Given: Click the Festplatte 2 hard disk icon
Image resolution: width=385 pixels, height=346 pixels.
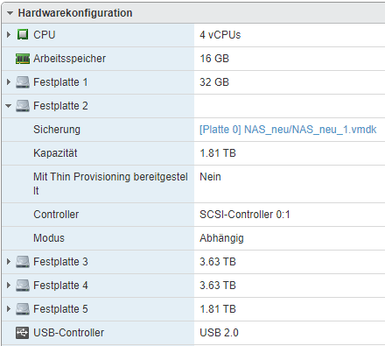Looking at the screenshot, I should [23, 106].
